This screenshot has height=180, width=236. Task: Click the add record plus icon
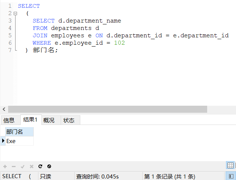(x=5, y=167)
